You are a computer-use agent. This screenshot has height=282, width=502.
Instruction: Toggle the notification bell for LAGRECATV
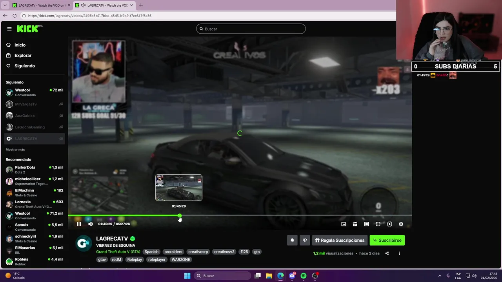[x=292, y=240]
